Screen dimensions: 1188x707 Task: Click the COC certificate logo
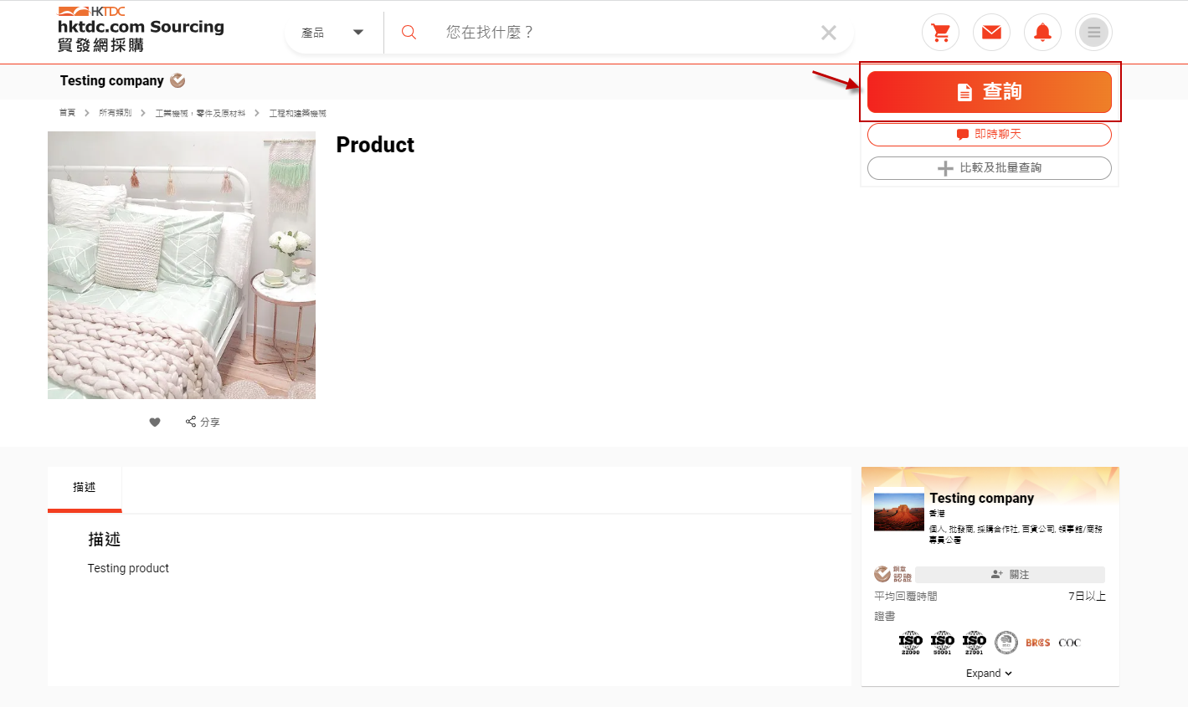tap(1070, 643)
